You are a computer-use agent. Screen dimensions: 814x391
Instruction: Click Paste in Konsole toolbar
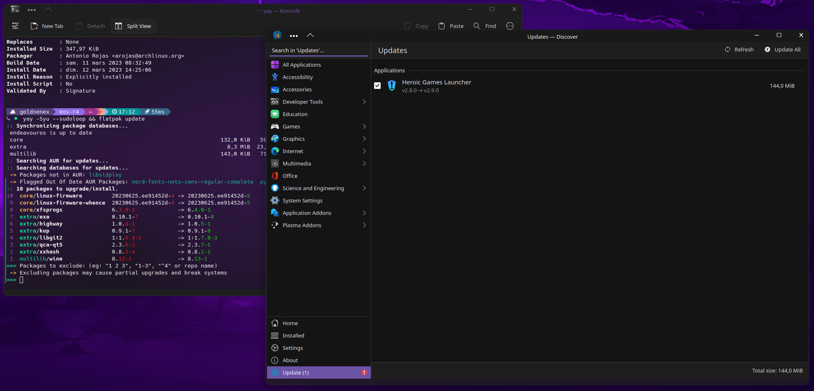click(451, 26)
